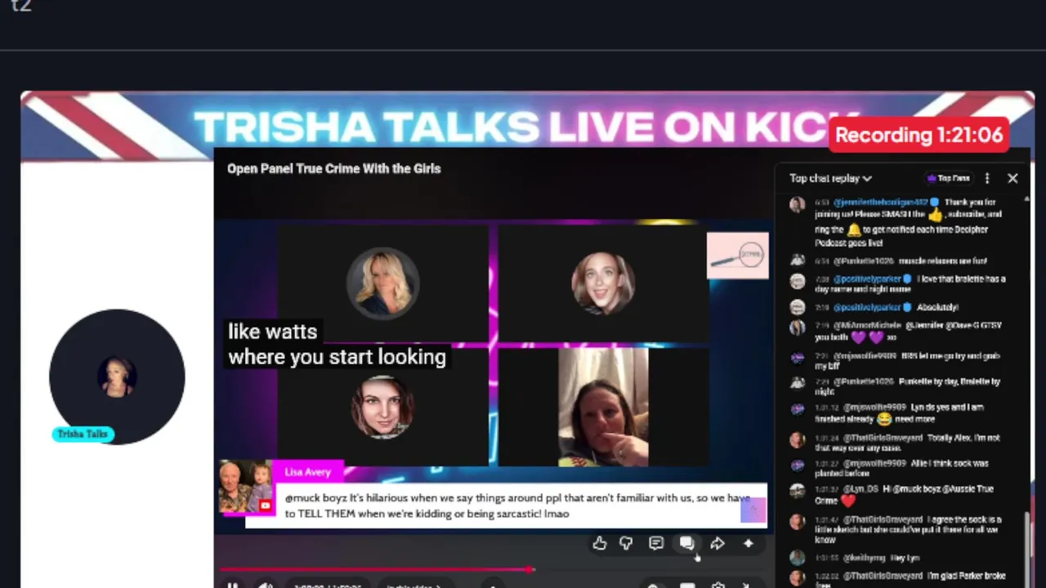Open chat replay three-dot options menu
Image resolution: width=1046 pixels, height=588 pixels.
tap(987, 178)
